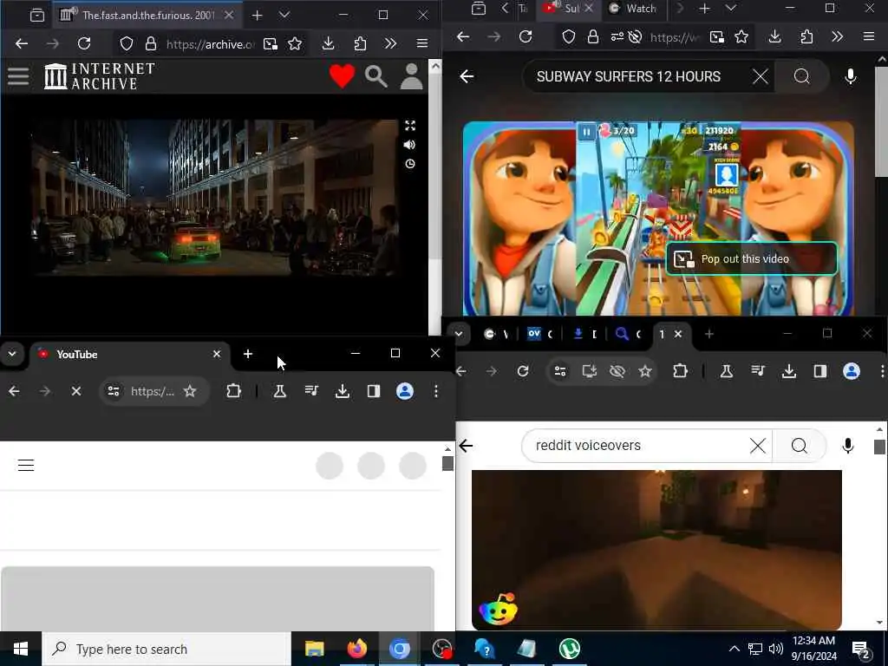Open three-dot menu in YouTube Chrome window
This screenshot has width=888, height=666.
pos(436,391)
